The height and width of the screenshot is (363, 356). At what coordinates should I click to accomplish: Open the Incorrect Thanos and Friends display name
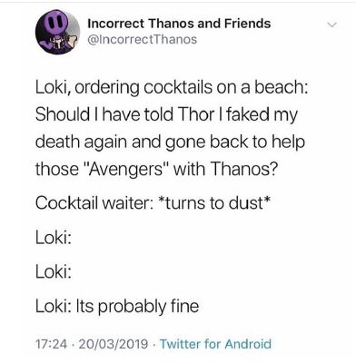point(179,24)
